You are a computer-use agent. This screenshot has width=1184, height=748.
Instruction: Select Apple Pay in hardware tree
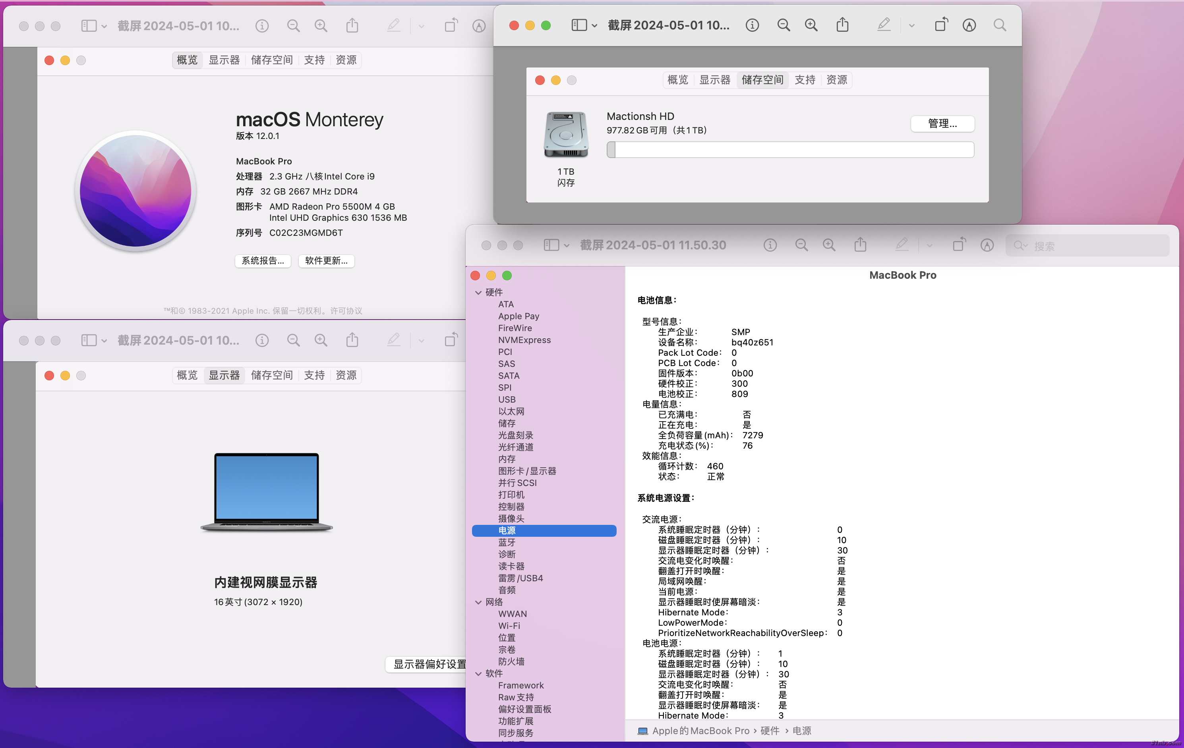pos(518,316)
